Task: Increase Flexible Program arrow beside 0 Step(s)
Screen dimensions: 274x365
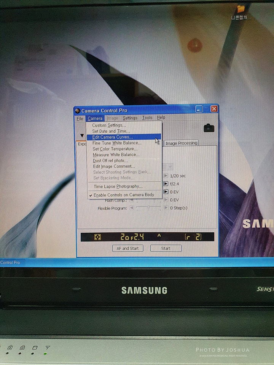Action: coord(166,208)
